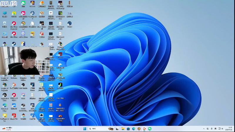Open the Recycle Bin

point(4,23)
